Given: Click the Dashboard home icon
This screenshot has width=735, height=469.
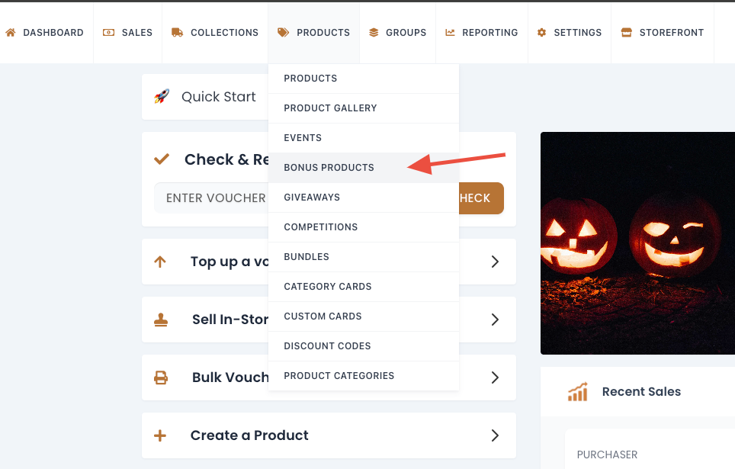Looking at the screenshot, I should click(11, 33).
